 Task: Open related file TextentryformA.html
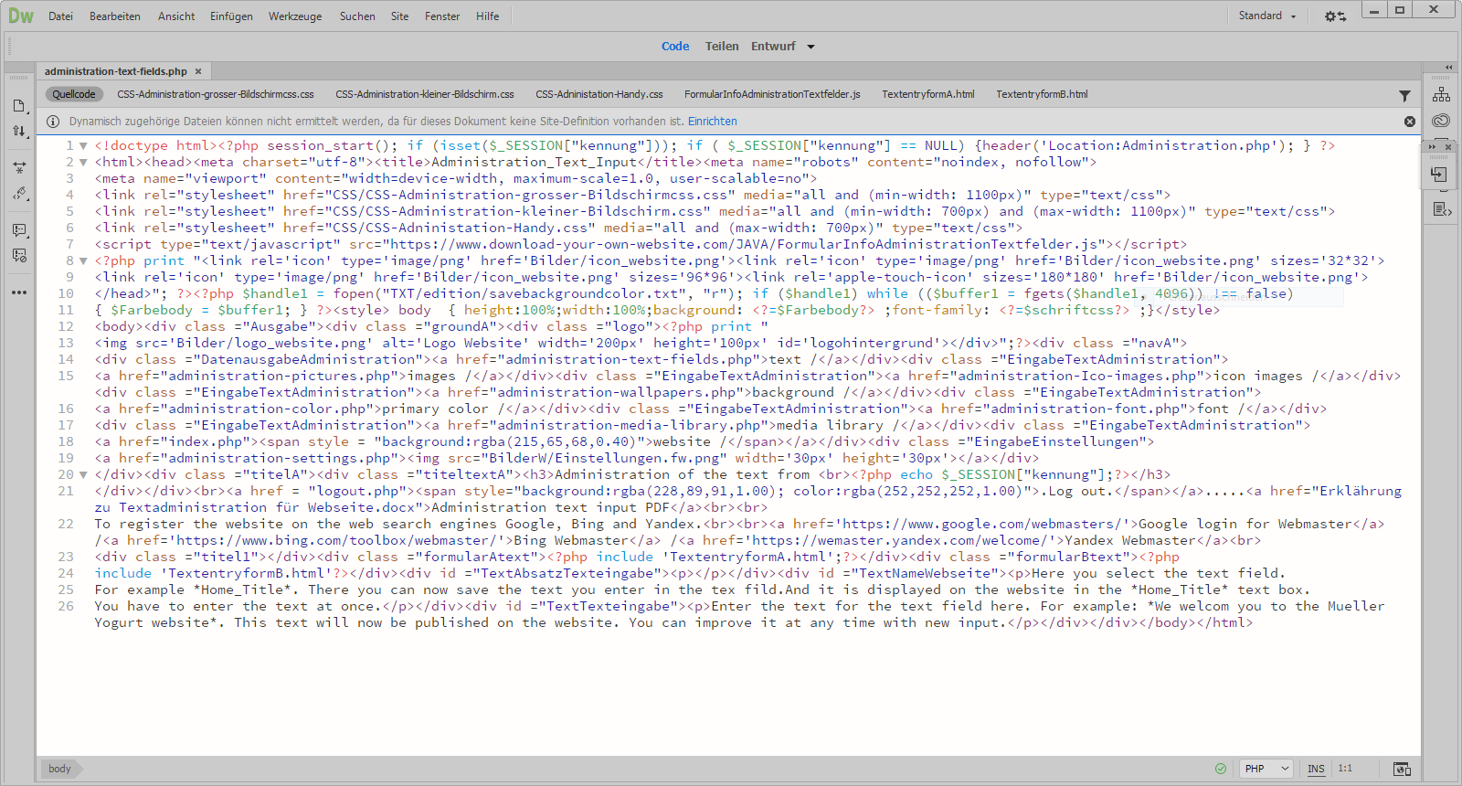928,94
